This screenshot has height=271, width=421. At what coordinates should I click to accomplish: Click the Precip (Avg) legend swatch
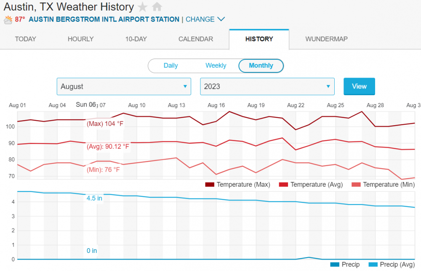(373, 265)
